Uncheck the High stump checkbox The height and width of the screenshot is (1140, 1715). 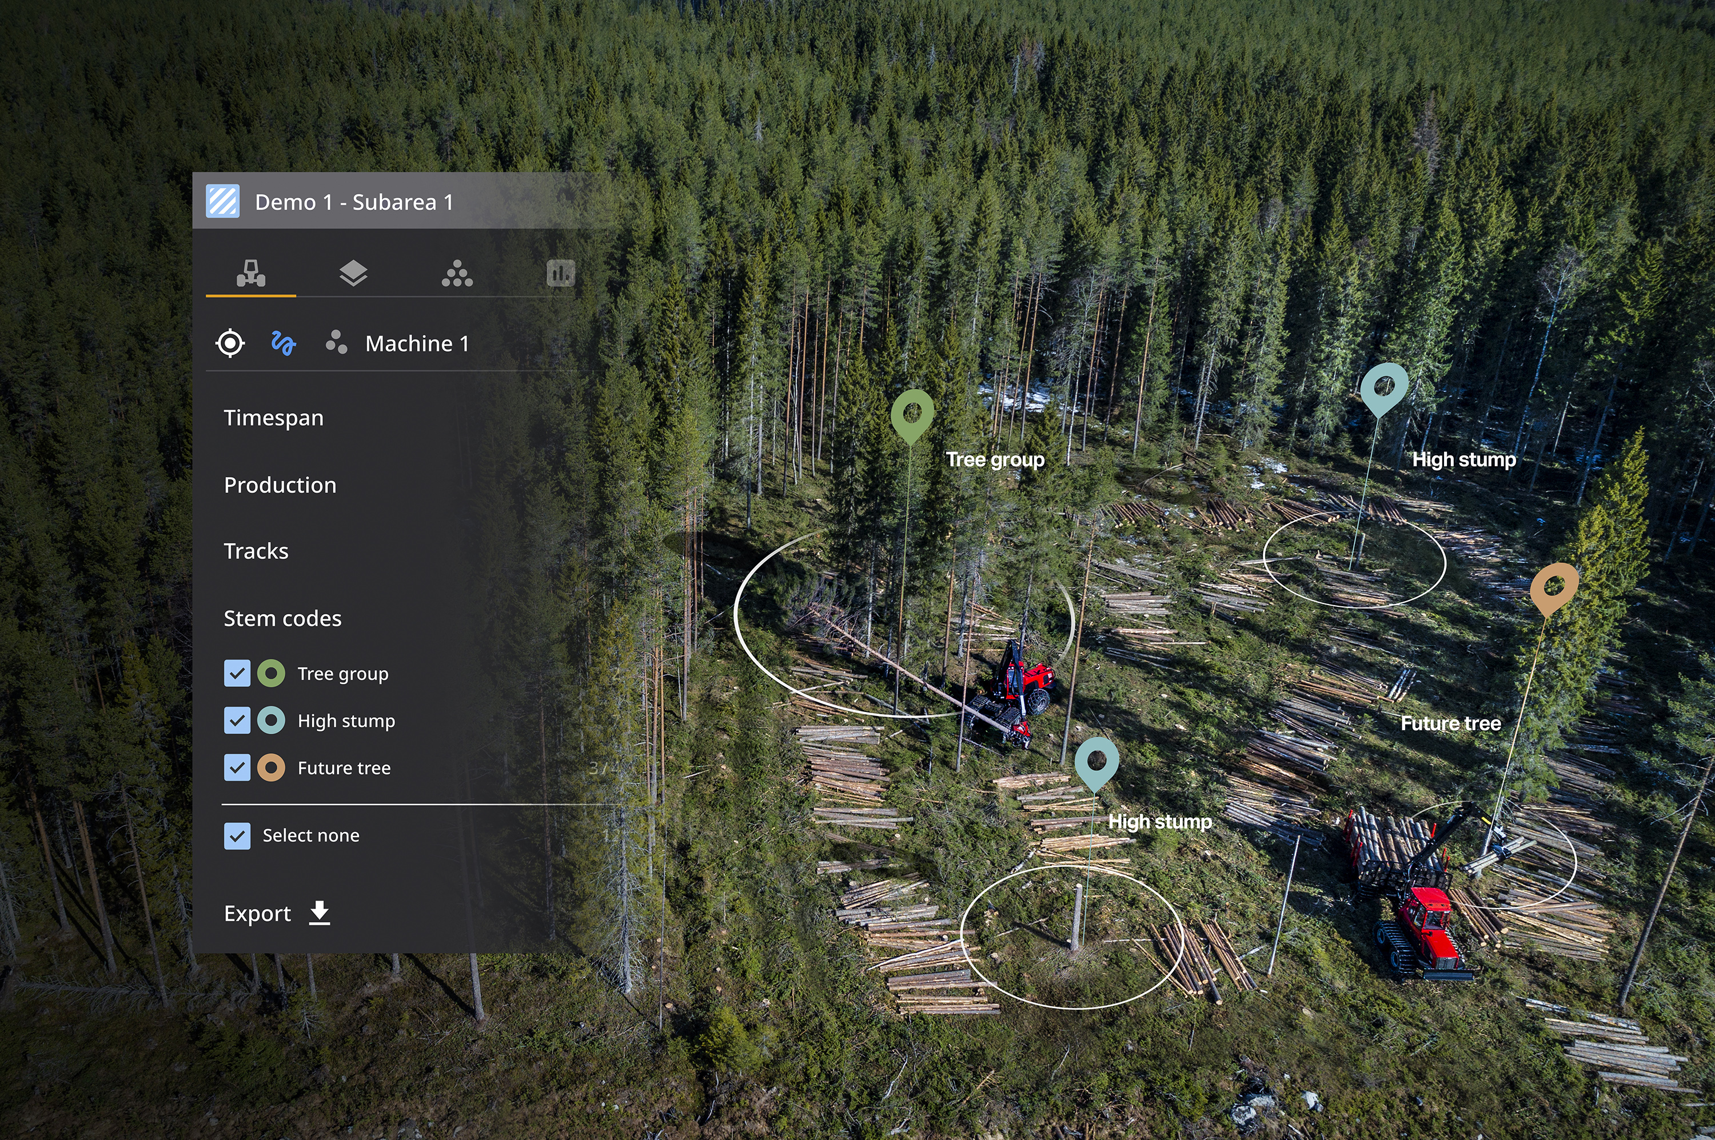(x=237, y=721)
